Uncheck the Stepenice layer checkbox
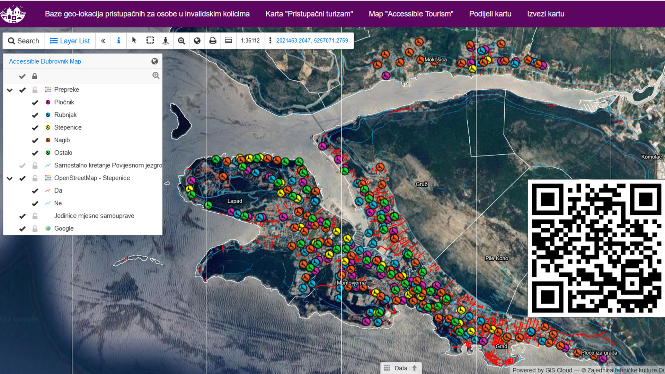Screen dimensions: 665x374 click(x=35, y=128)
